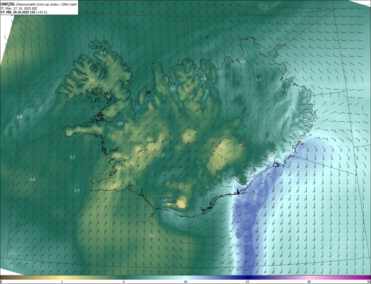
Task: Click the "0" tick label on the color scale
Action: (1, 282)
